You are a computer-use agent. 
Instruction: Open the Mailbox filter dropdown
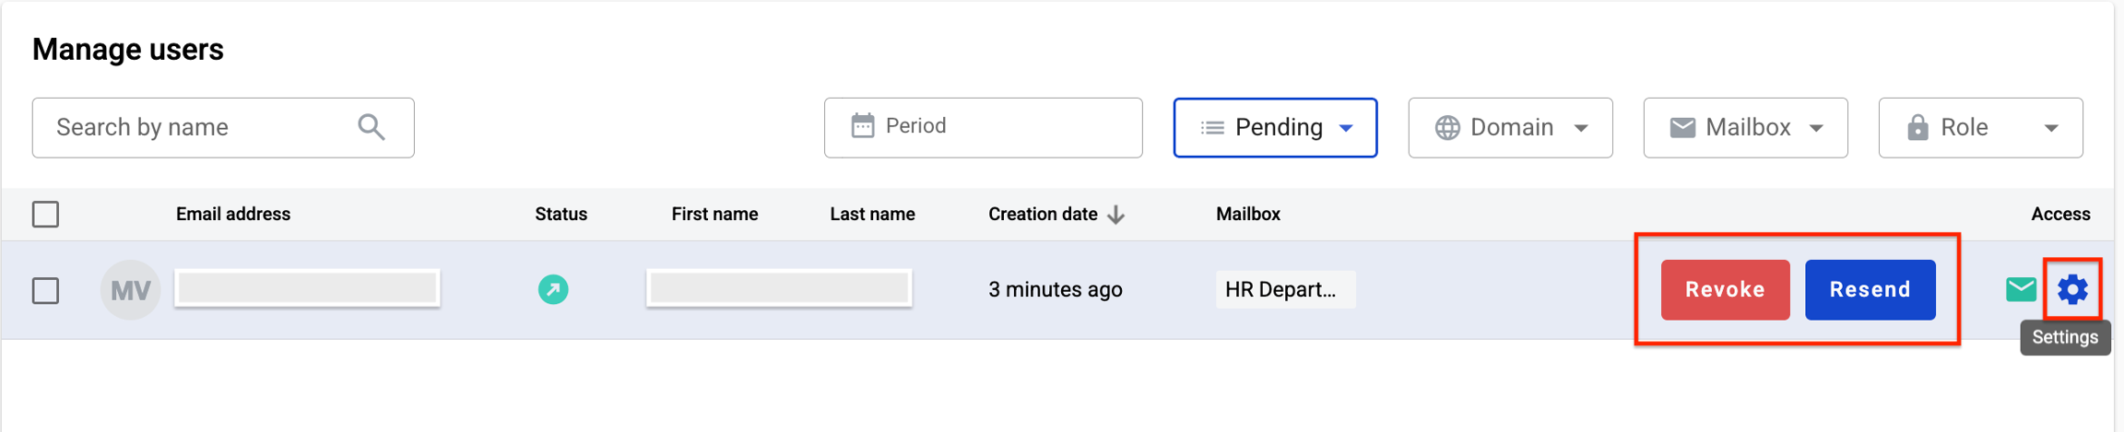1745,127
